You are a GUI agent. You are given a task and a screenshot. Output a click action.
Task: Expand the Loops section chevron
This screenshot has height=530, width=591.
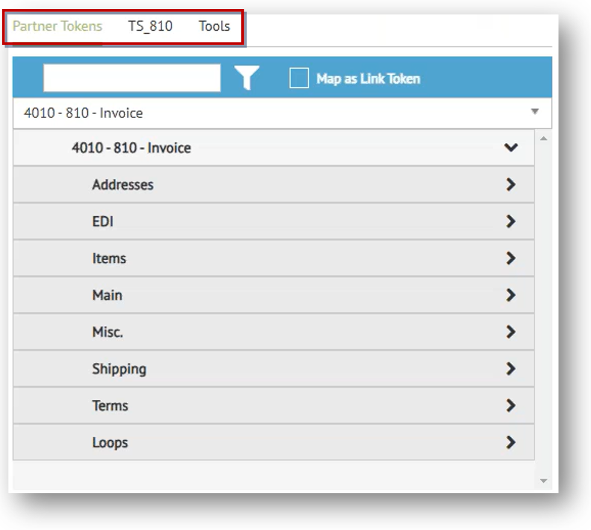point(510,443)
